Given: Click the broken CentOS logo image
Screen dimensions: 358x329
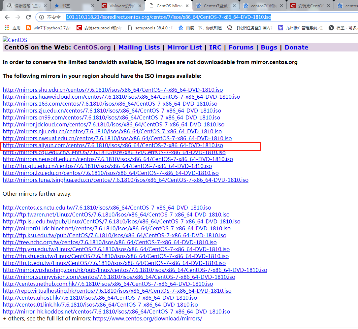Looking at the screenshot, I should pyautogui.click(x=15, y=40).
